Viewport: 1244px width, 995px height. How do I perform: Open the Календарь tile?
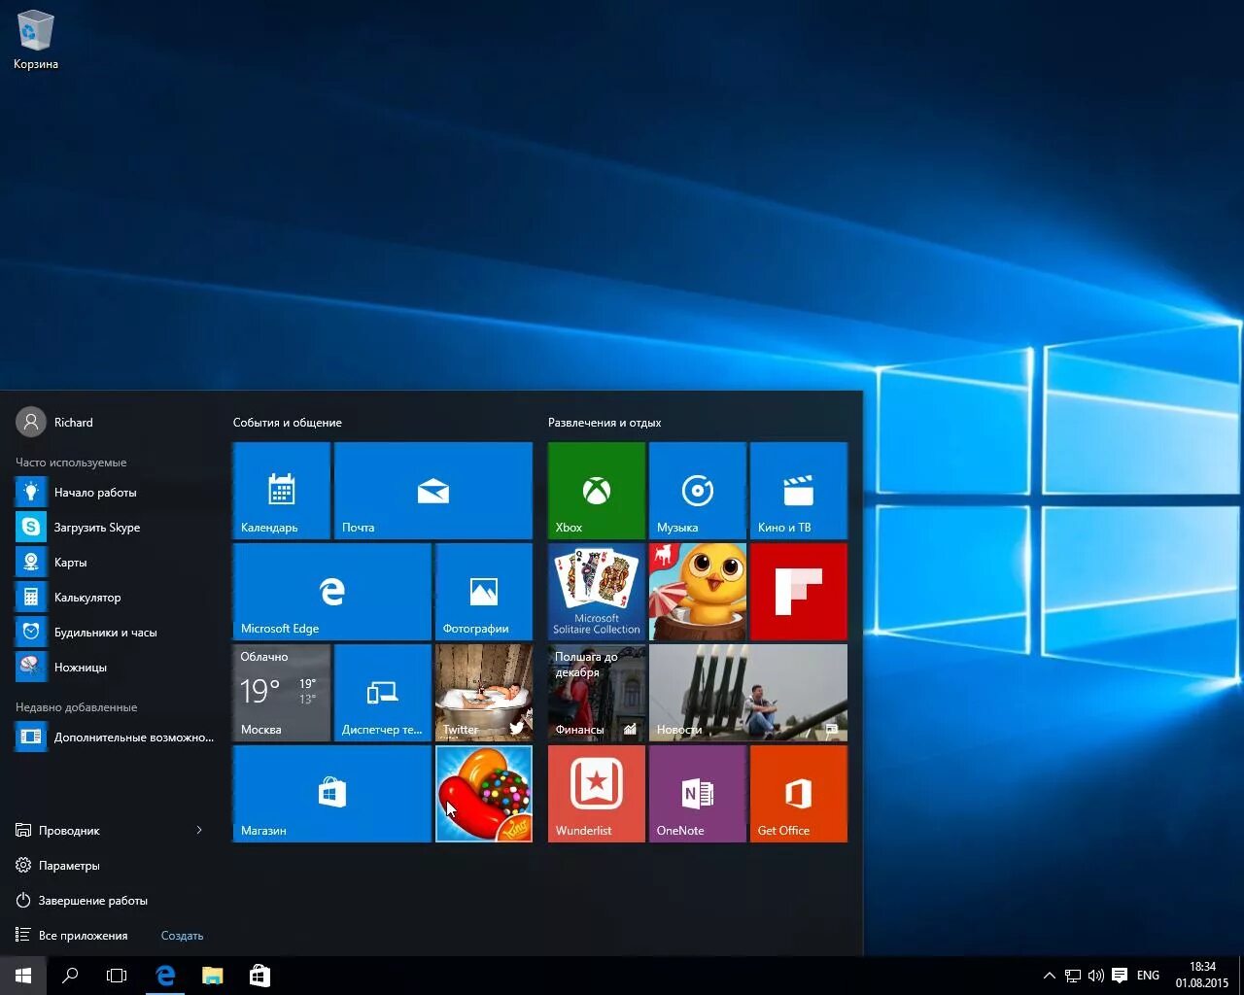282,491
